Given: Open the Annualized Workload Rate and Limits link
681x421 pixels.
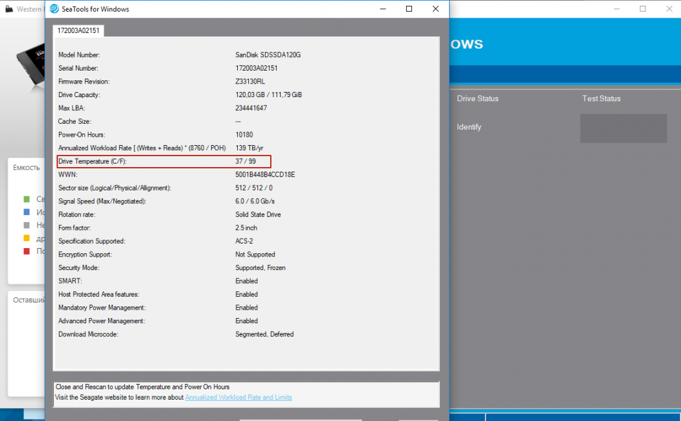Looking at the screenshot, I should pos(238,397).
